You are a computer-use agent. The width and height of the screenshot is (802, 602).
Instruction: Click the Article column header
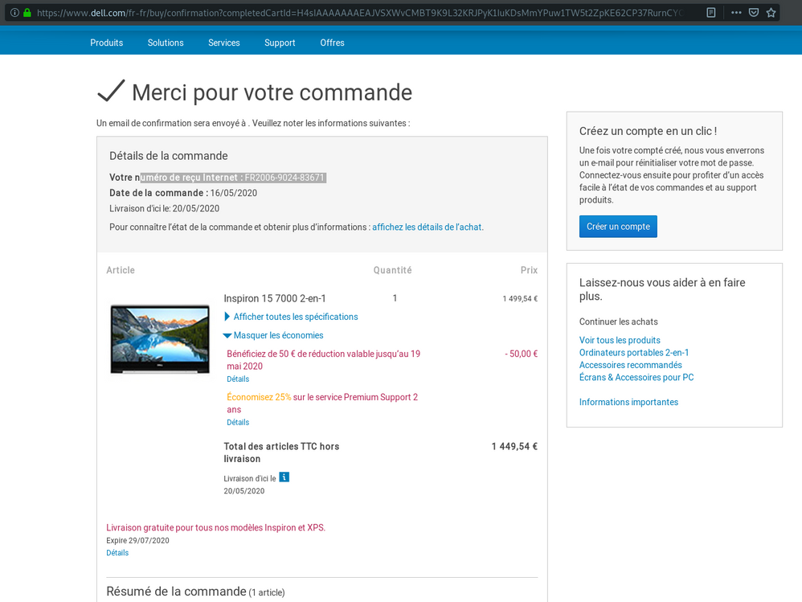(x=121, y=270)
